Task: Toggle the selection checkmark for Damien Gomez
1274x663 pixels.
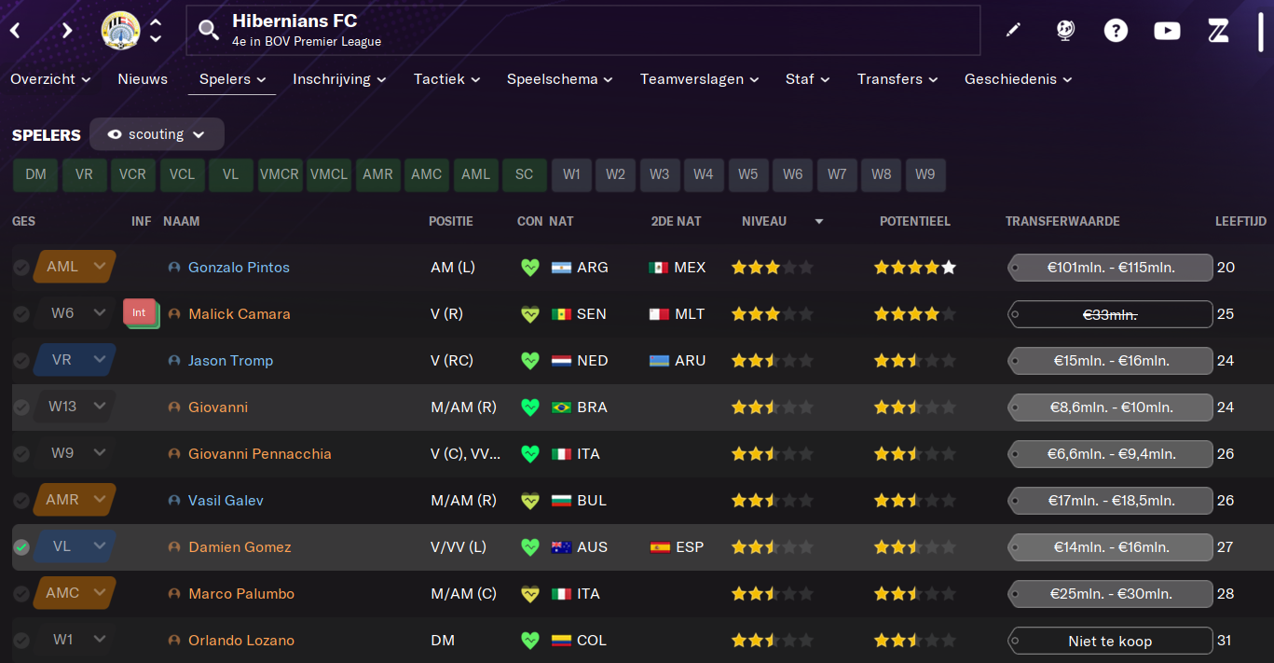Action: [21, 547]
